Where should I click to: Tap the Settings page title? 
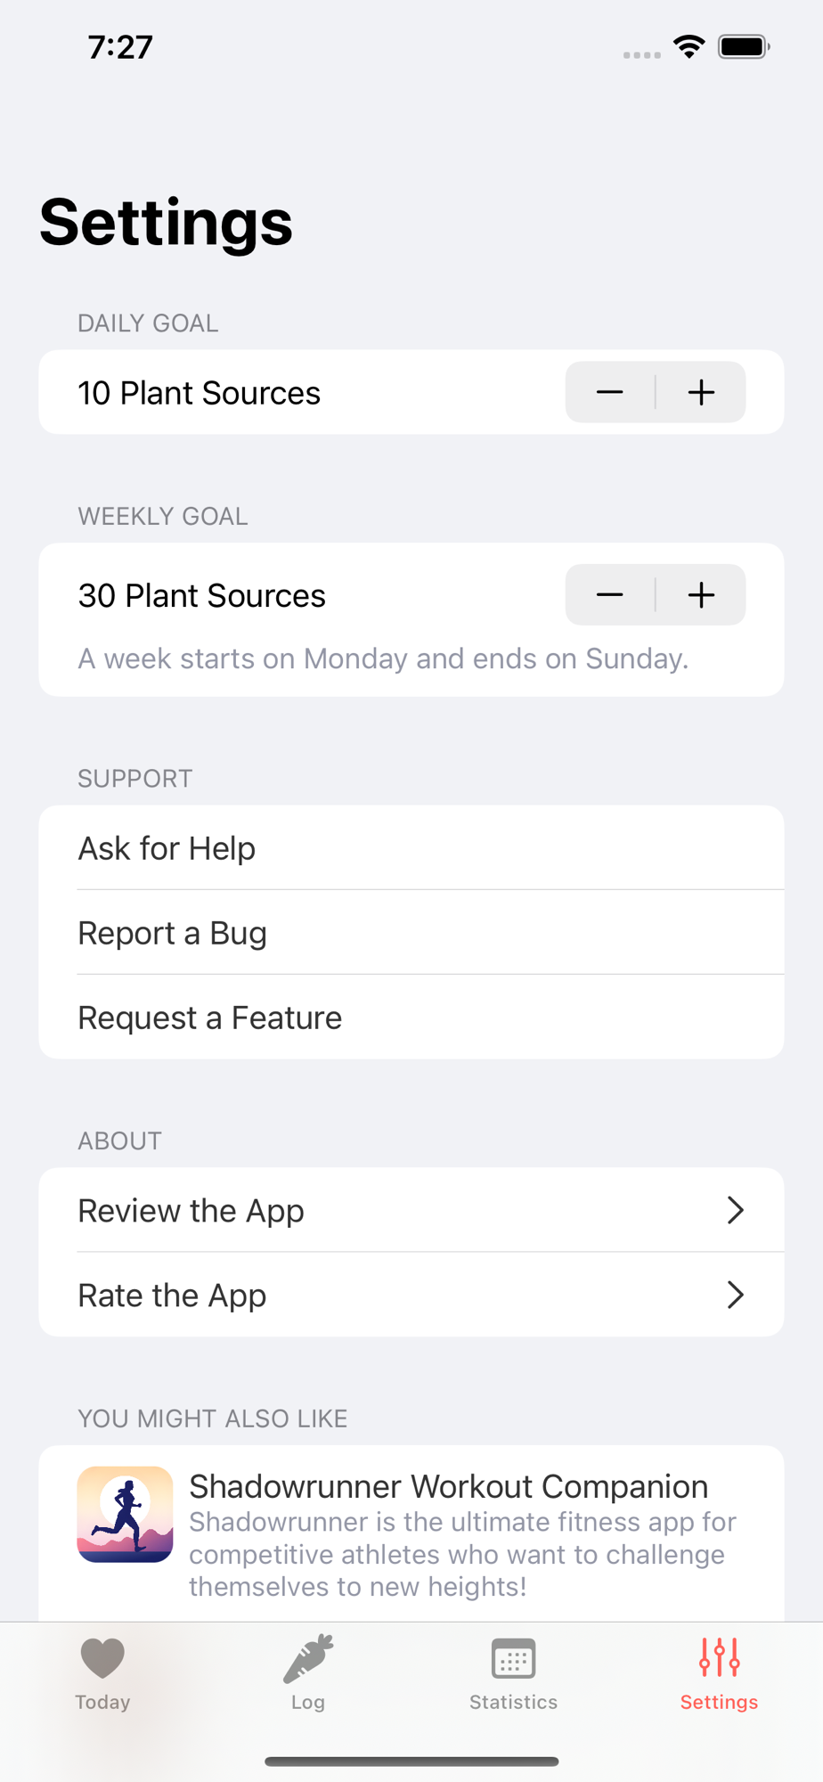167,222
